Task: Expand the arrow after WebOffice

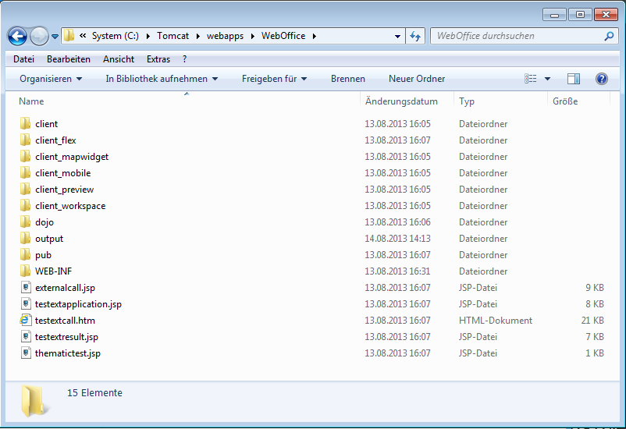Action: [315, 37]
